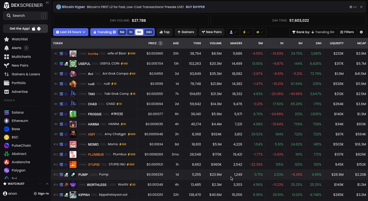Click the New Pairs filter button
The image size is (368, 201).
pyautogui.click(x=212, y=32)
